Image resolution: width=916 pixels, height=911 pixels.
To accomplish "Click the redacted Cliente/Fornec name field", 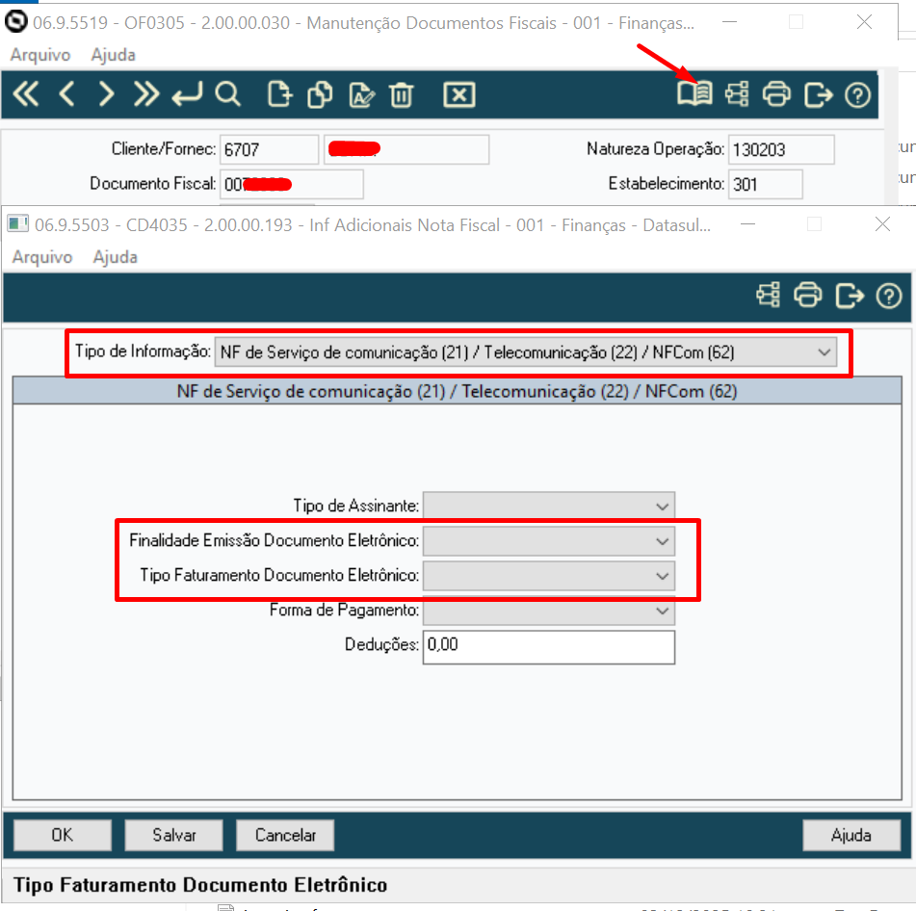I will [406, 149].
